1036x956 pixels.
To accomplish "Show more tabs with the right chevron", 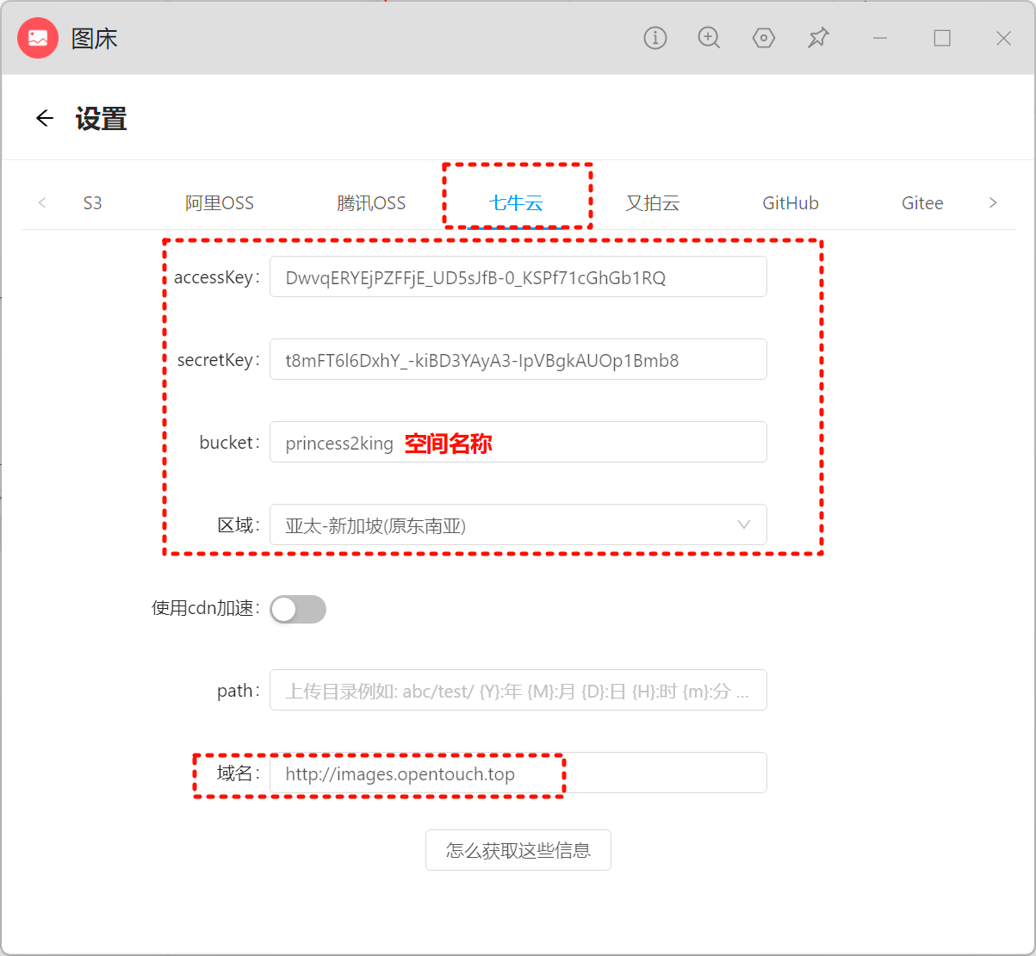I will 993,203.
